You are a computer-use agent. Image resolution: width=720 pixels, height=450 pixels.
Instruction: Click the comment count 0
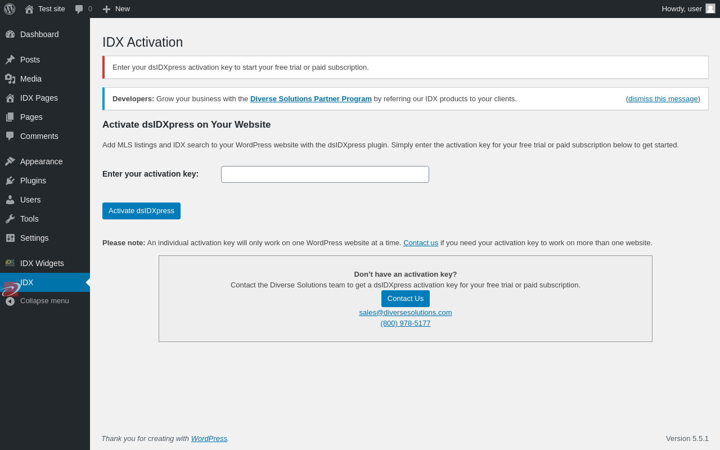coord(90,9)
